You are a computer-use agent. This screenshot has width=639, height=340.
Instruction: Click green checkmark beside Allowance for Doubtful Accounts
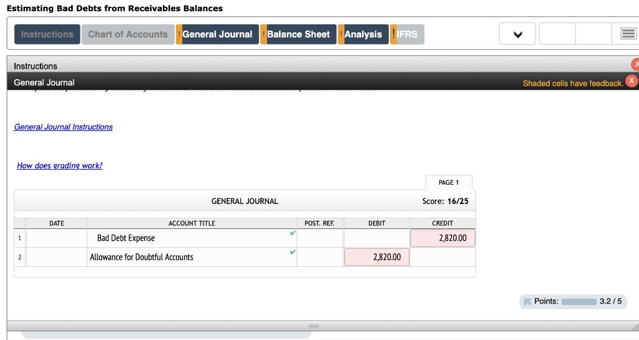point(293,252)
